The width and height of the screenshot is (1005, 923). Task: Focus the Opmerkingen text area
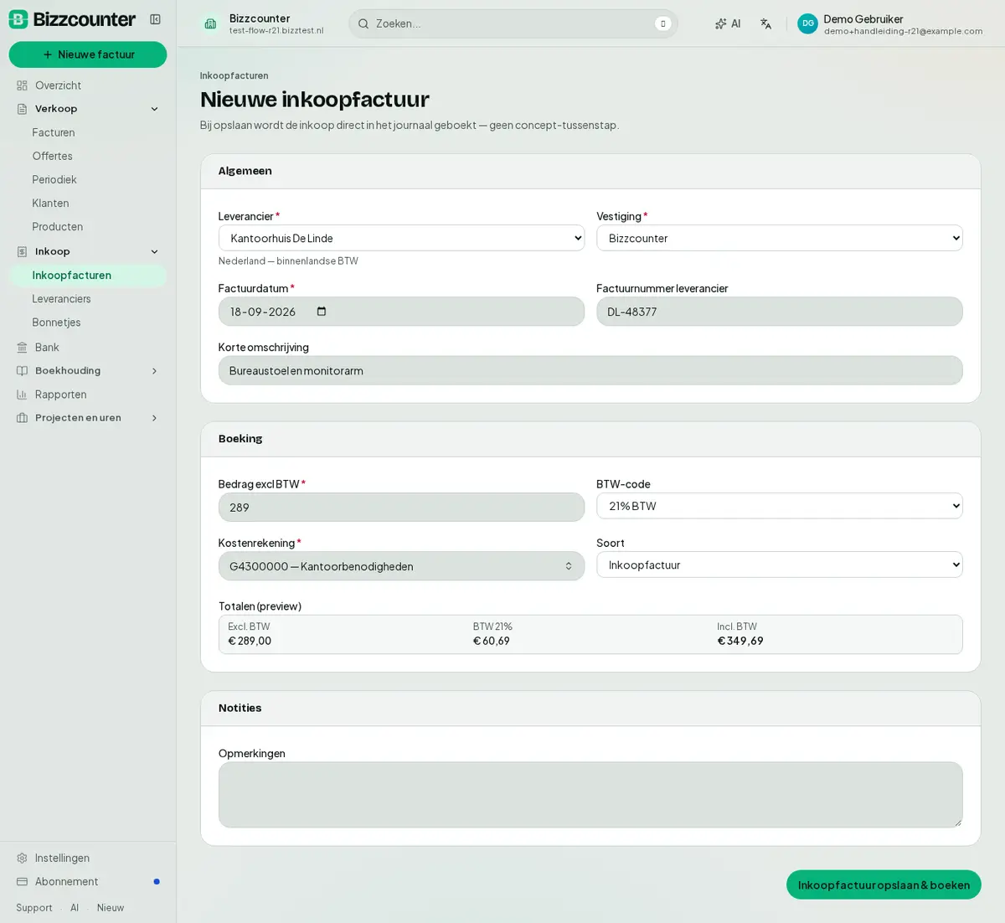[590, 795]
